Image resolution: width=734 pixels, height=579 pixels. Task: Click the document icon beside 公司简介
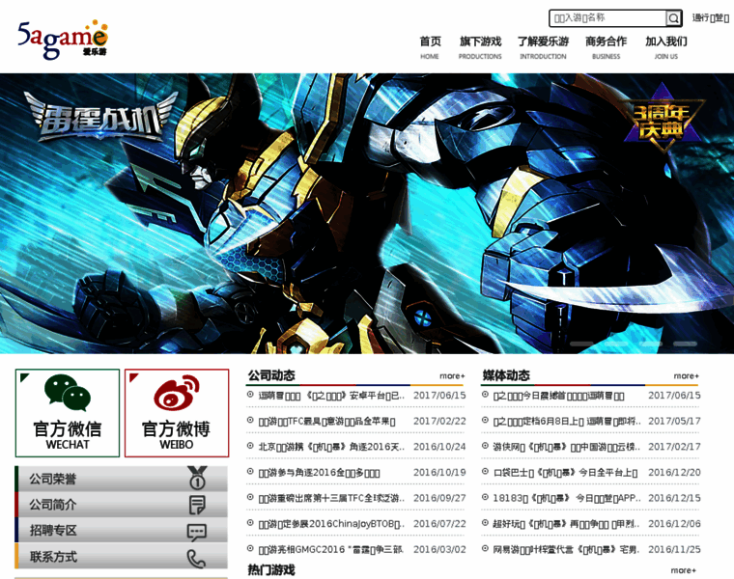(197, 505)
